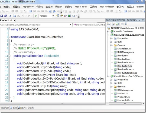Click the decrease indent icon

click(12, 11)
